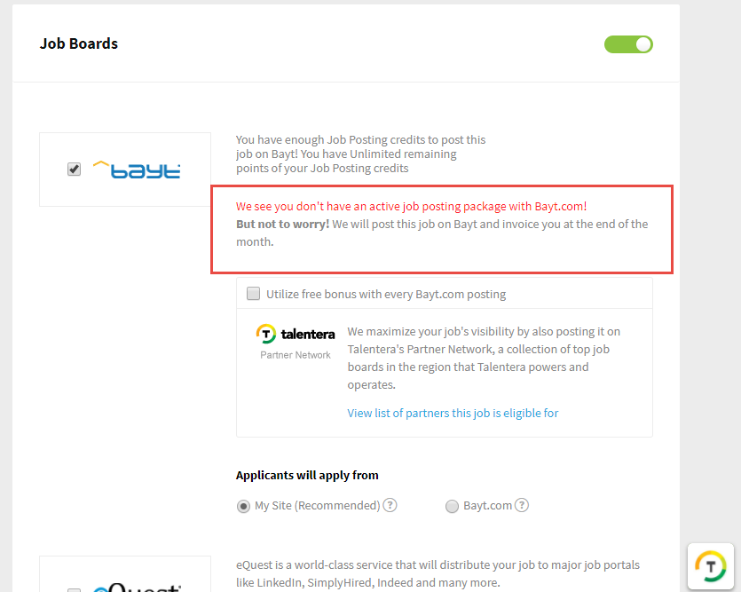This screenshot has height=592, width=741.
Task: Select the Bayt.com radio button
Action: 452,507
